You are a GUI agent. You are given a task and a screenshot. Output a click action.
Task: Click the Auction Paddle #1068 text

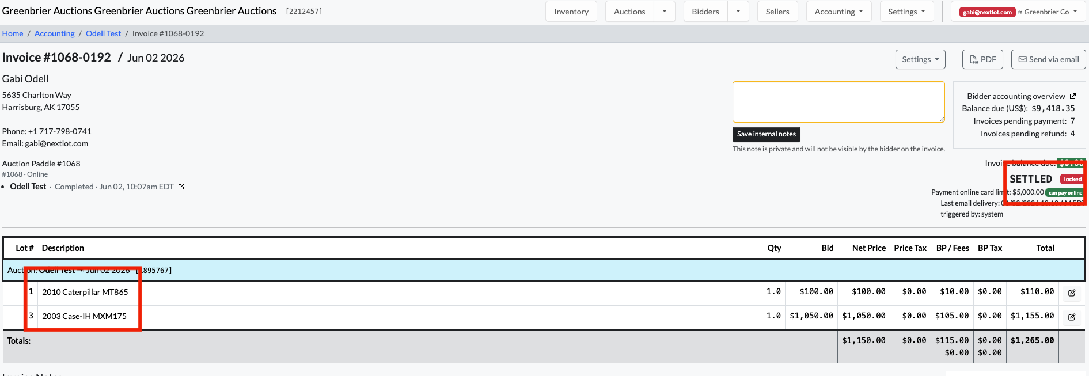41,164
